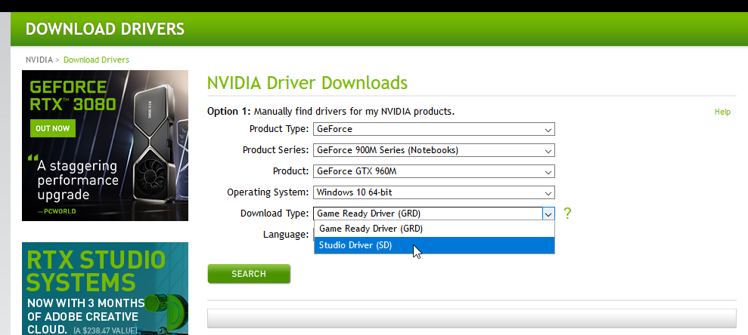Open the Product Series dropdown
748x335 pixels.
tap(434, 150)
